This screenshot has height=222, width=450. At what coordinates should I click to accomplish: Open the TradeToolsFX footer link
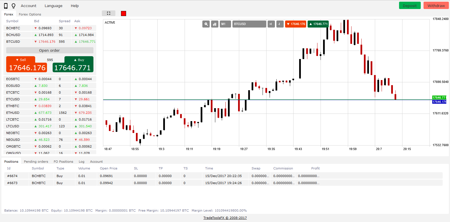pyautogui.click(x=225, y=218)
